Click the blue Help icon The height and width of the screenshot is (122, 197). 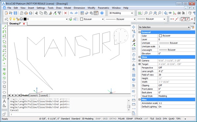102,13
